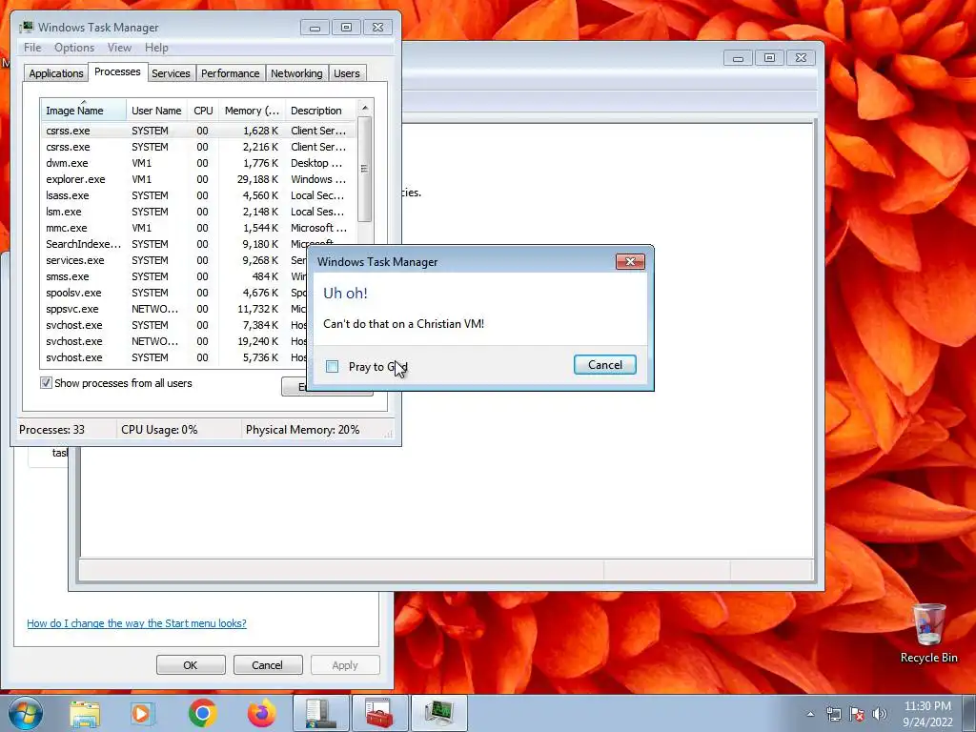976x732 pixels.
Task: Maximize the background mmc window
Action: pos(769,58)
